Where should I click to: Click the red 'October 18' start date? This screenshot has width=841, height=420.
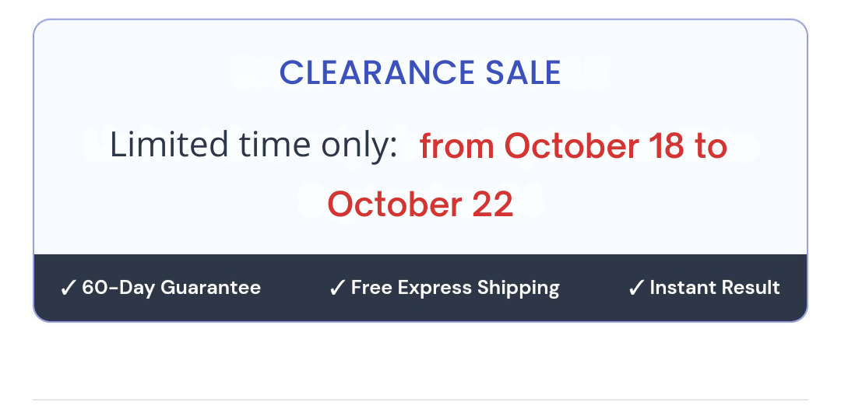click(x=593, y=145)
